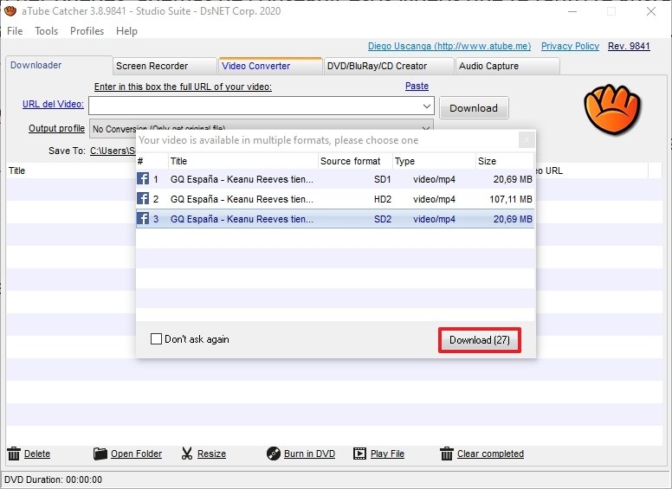Click the Rev. 9841 link
Viewport: 672px width, 489px height.
coord(629,46)
